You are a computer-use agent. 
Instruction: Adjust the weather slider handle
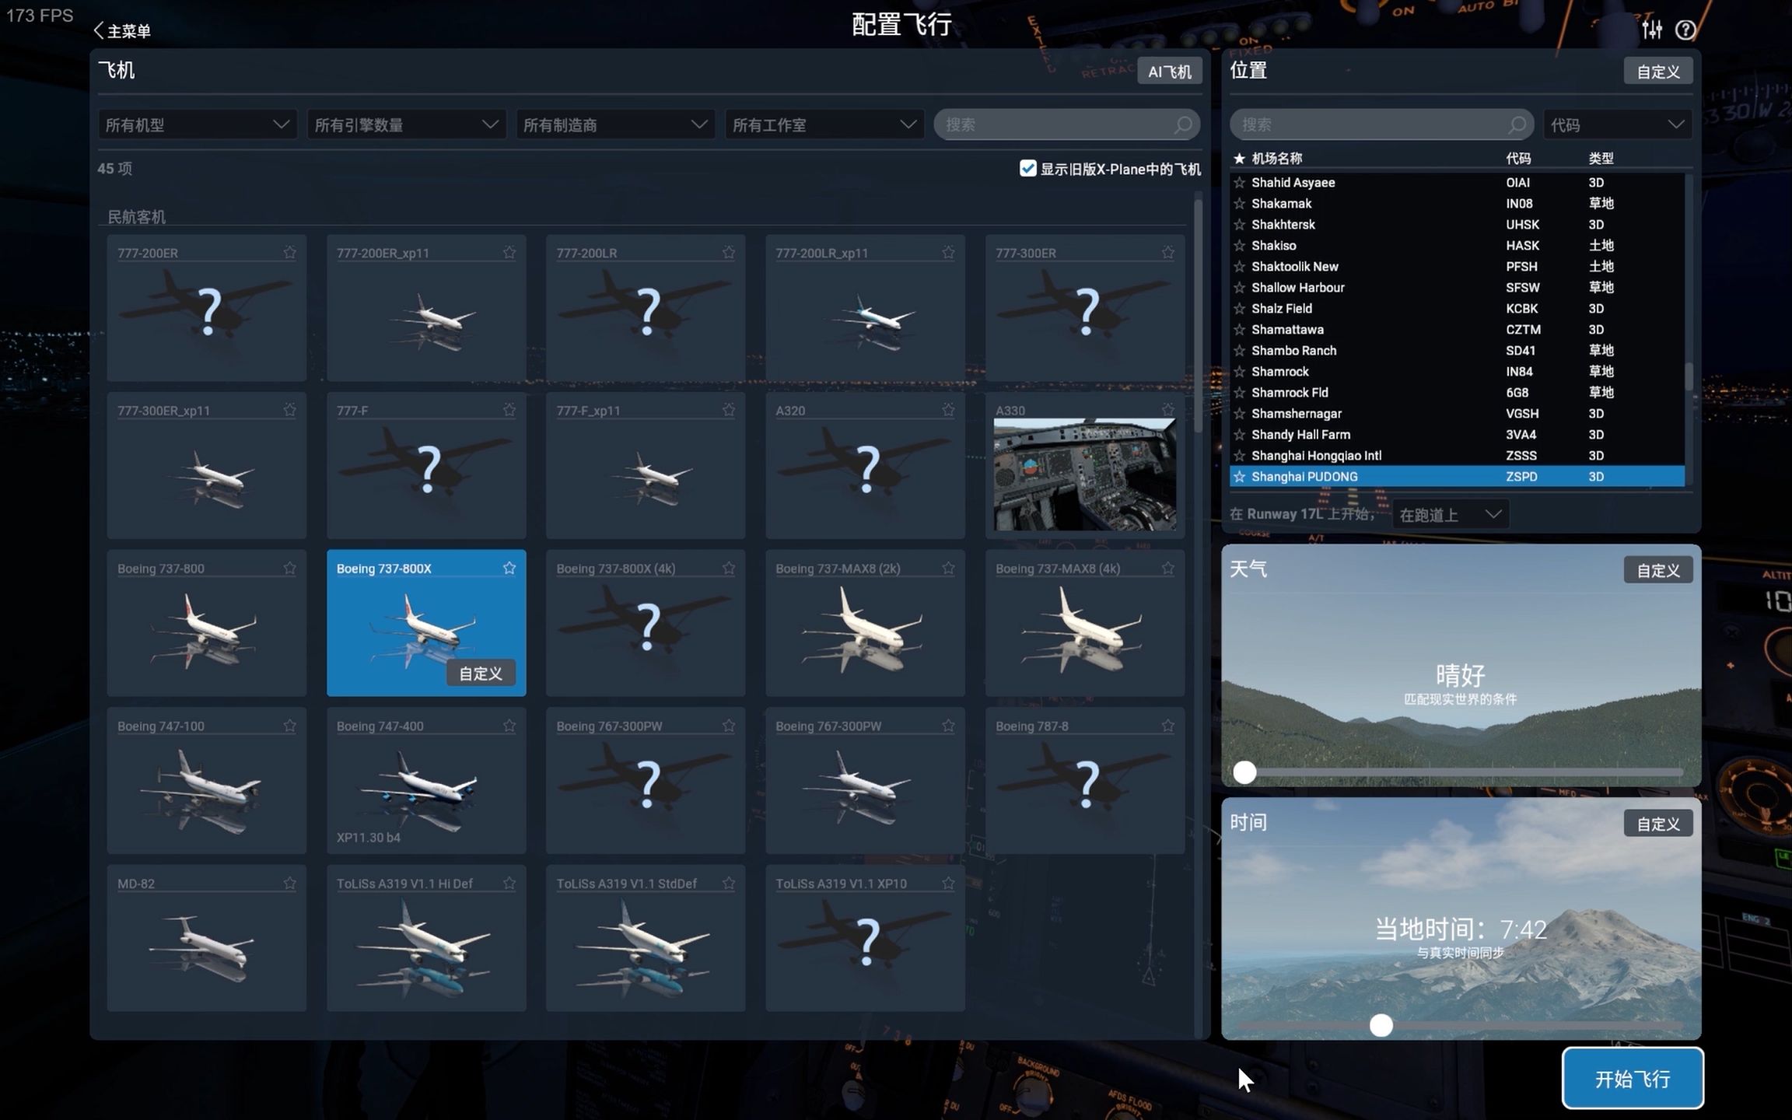click(1244, 772)
